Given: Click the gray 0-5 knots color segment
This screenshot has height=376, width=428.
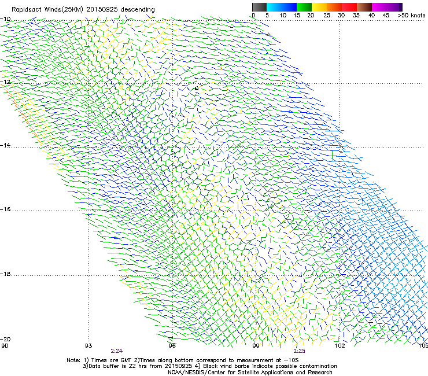Looking at the screenshot, I should click(259, 7).
